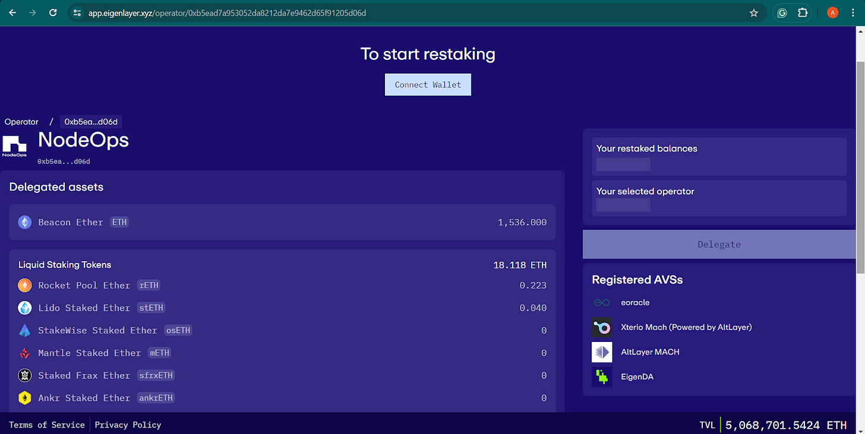Screen dimensions: 865x434
Task: Click the Beacon Ether Ethereum icon
Action: (24, 222)
